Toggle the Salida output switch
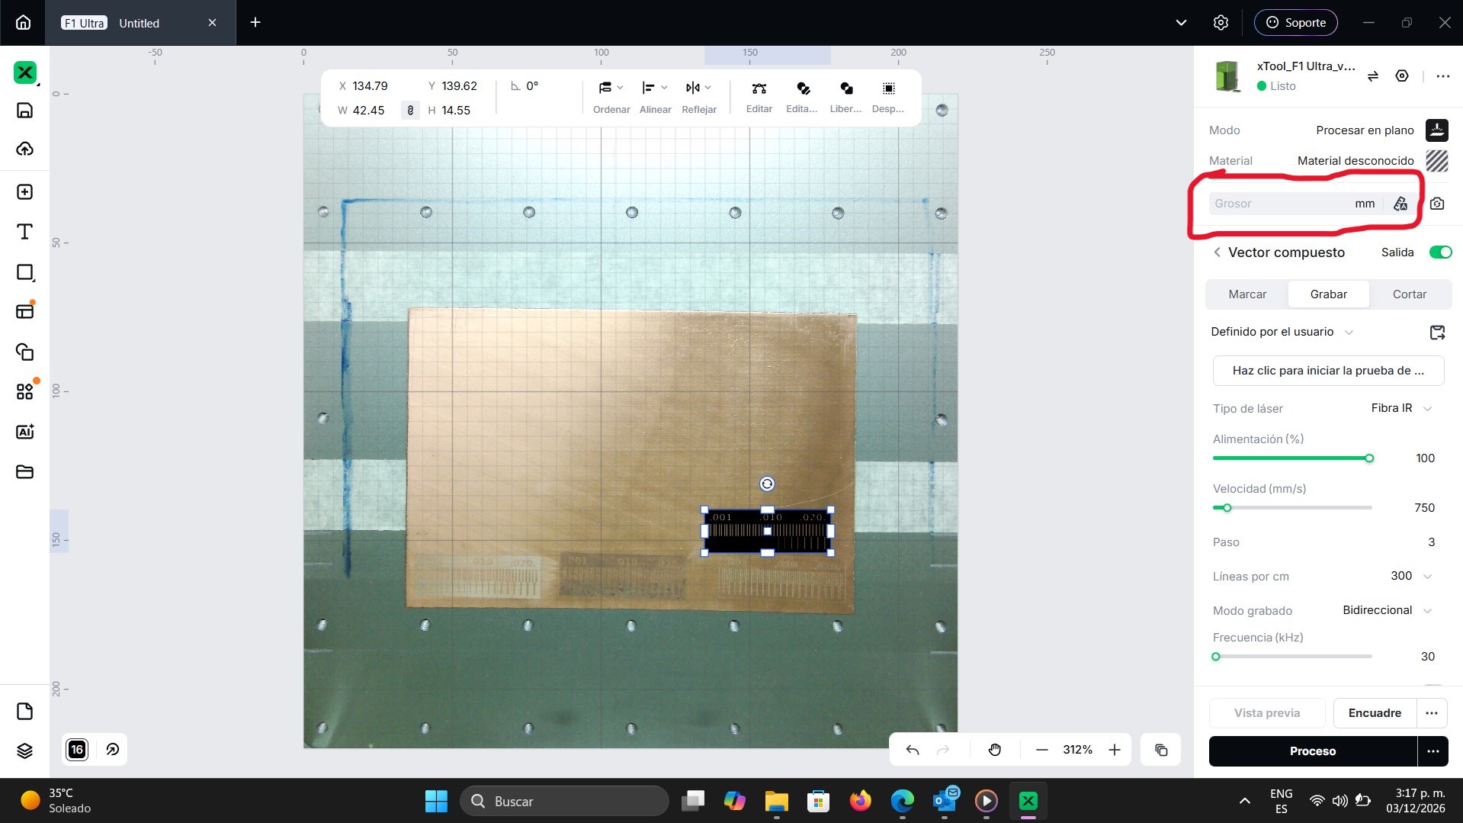The width and height of the screenshot is (1463, 823). (1440, 252)
